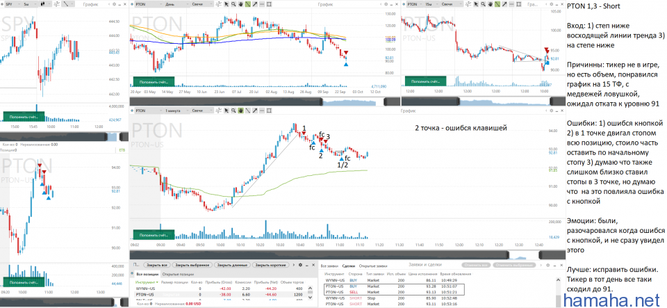The image size is (667, 308).
Task: Select cursor pointer tool in 15м chart
Action: [476, 4]
